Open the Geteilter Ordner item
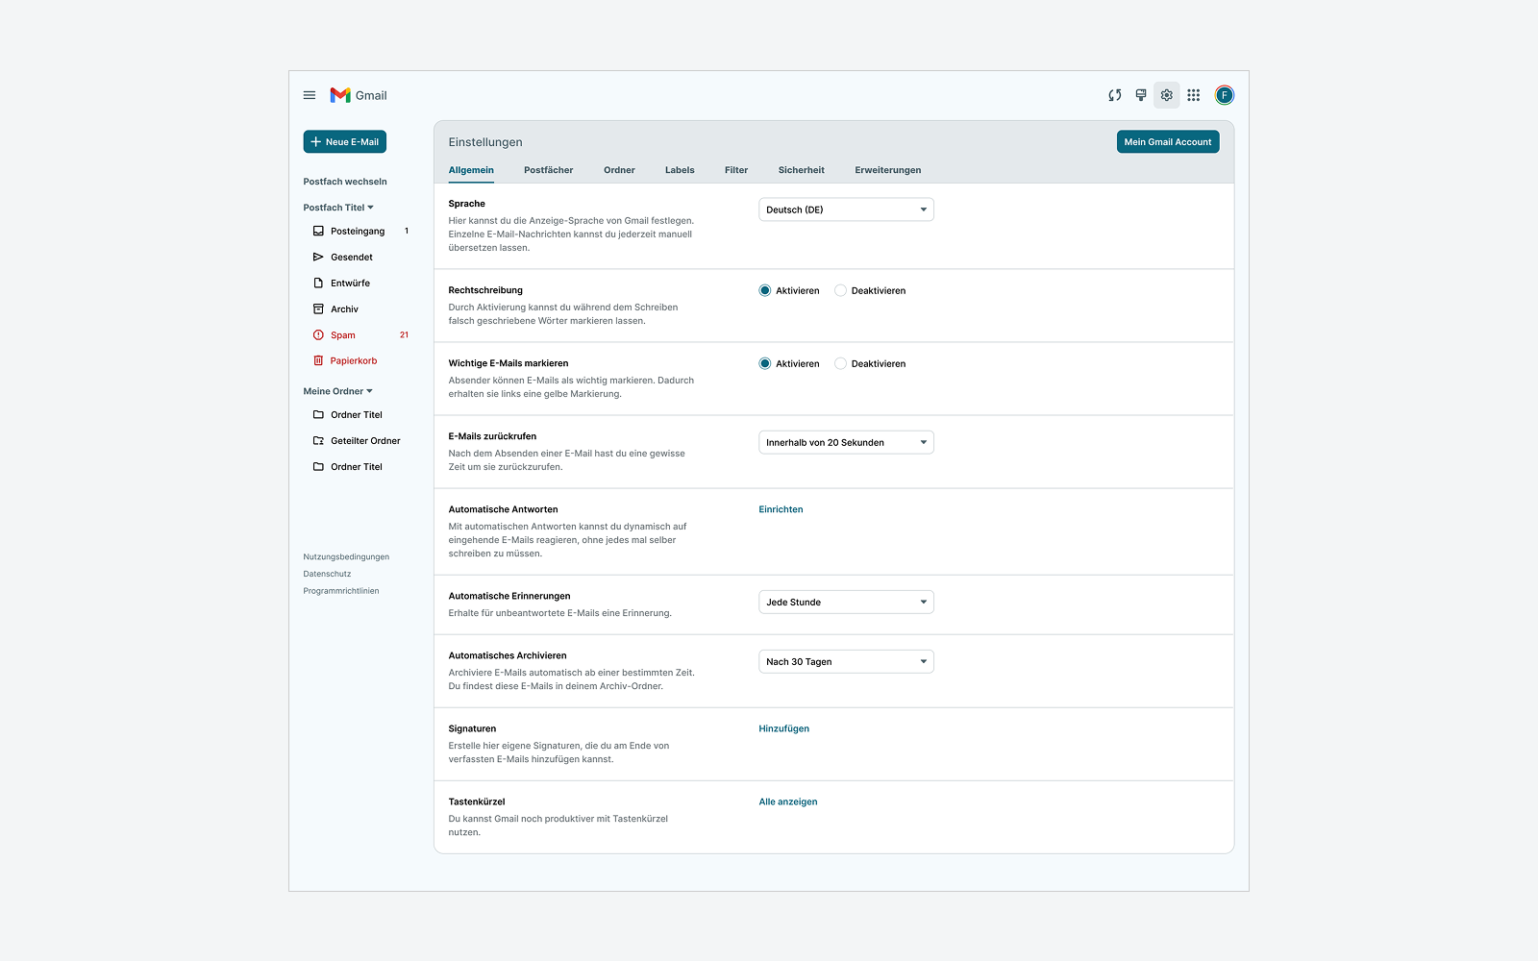 365,440
